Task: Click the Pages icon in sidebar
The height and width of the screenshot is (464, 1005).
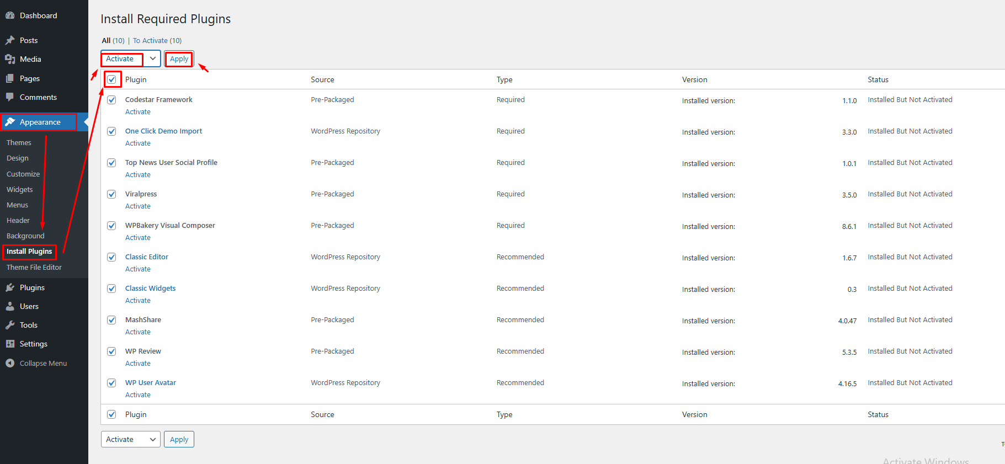Action: tap(10, 78)
